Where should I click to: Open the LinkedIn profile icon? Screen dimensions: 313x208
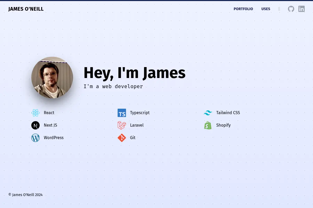pyautogui.click(x=302, y=9)
